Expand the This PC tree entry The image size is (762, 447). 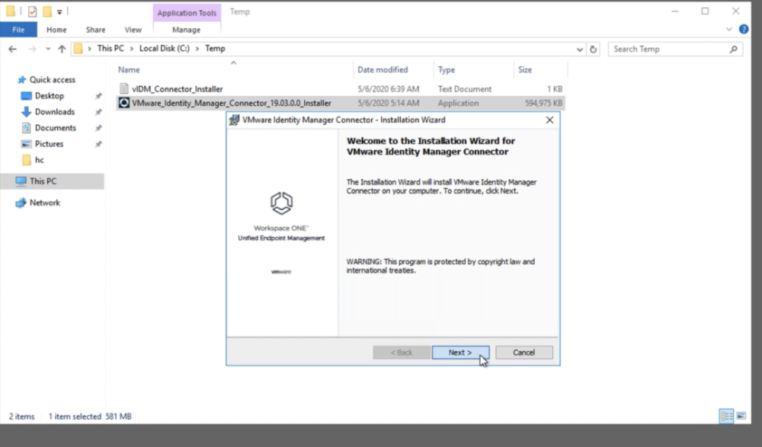click(x=11, y=180)
